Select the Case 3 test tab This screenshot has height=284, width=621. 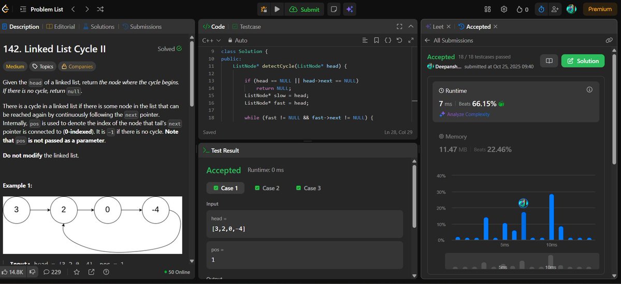pyautogui.click(x=308, y=188)
